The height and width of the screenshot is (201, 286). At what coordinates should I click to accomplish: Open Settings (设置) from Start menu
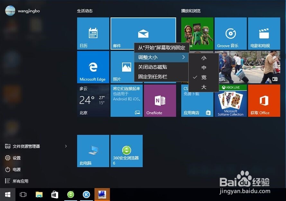coord(13,158)
